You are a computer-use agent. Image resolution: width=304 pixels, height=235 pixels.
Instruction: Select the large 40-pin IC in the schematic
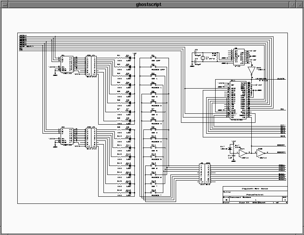tap(238, 99)
